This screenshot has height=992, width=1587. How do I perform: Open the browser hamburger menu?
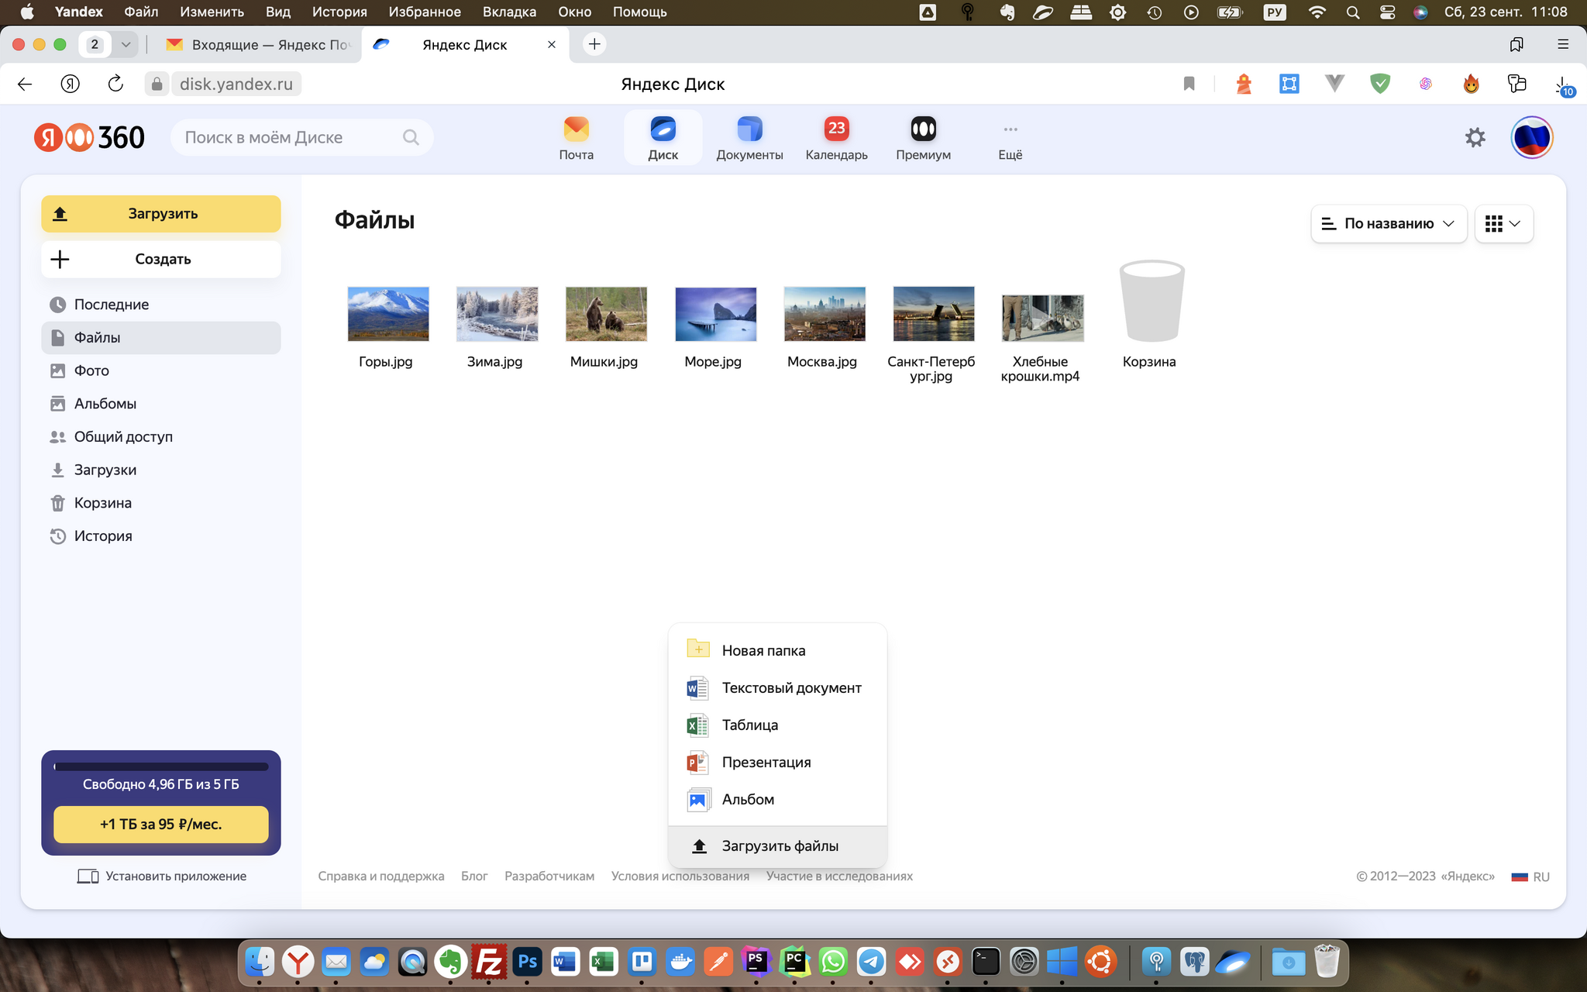click(x=1563, y=44)
